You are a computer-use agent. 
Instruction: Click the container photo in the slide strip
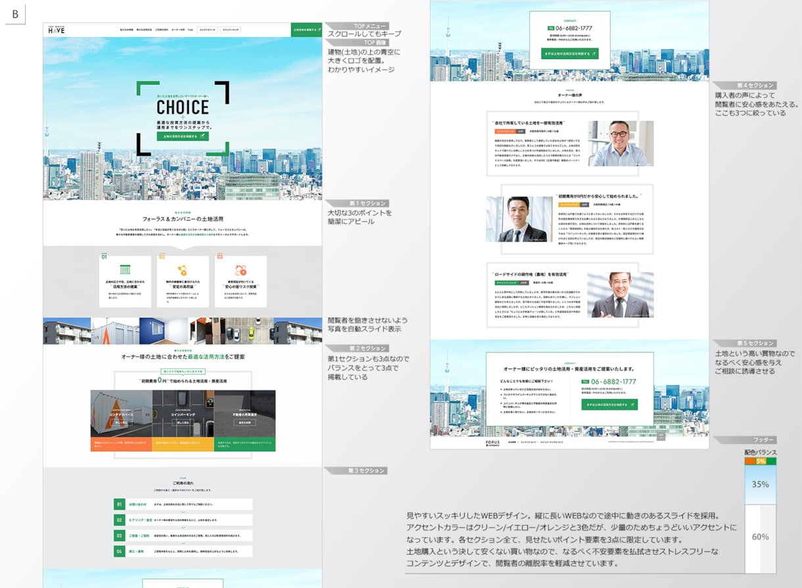coord(116,331)
